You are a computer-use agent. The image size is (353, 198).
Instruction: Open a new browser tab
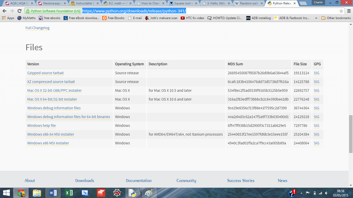tap(303, 4)
